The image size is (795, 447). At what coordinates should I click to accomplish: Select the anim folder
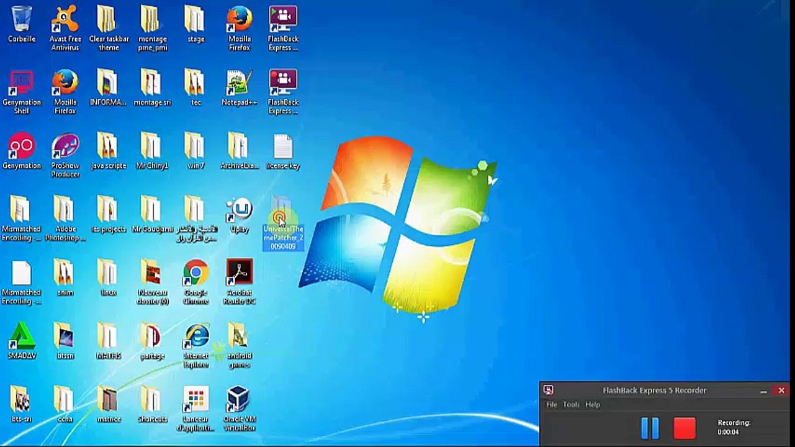[x=65, y=278]
